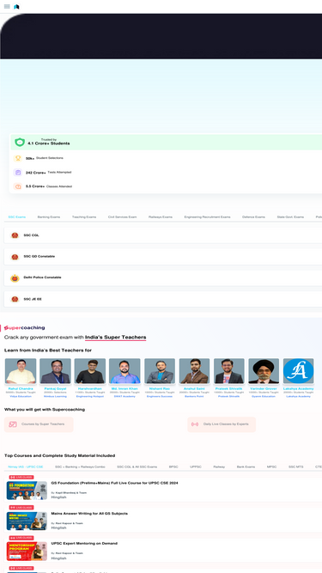Screen dimensions: 322x573
Task: Open the Defence Exams tab
Action: pos(253,217)
